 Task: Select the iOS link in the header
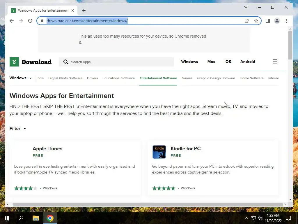pos(228,62)
